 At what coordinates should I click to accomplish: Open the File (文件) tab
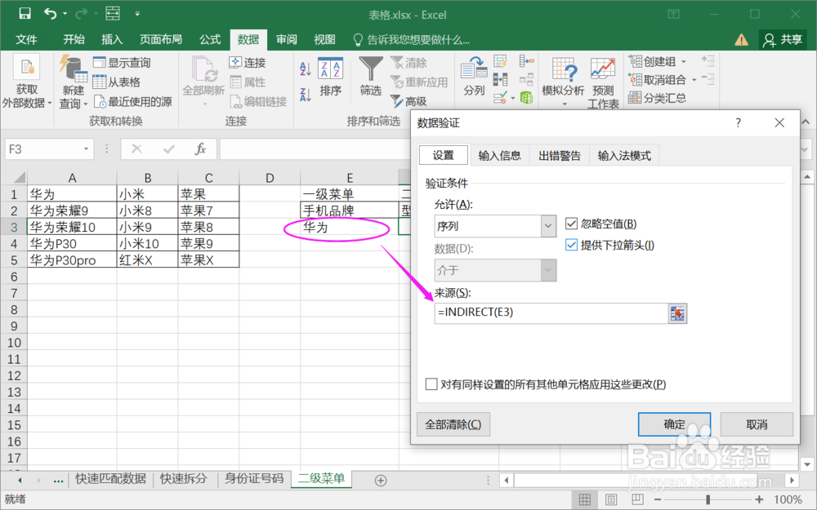[x=26, y=39]
